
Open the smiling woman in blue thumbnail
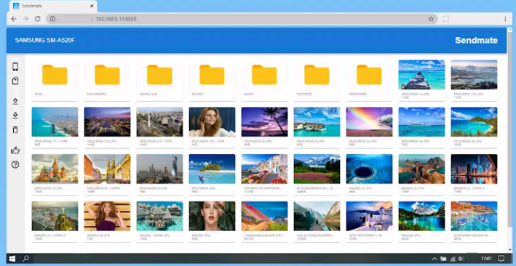[x=212, y=121]
